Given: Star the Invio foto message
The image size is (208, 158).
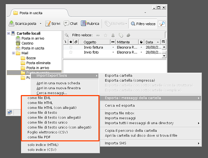Looking at the screenshot, I should [x=71, y=52].
